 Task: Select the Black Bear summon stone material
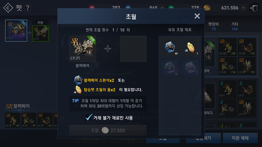pos(170,47)
